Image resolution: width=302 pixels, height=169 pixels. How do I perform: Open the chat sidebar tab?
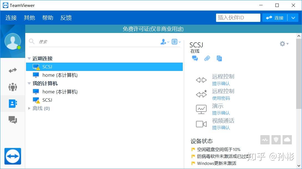pyautogui.click(x=13, y=120)
